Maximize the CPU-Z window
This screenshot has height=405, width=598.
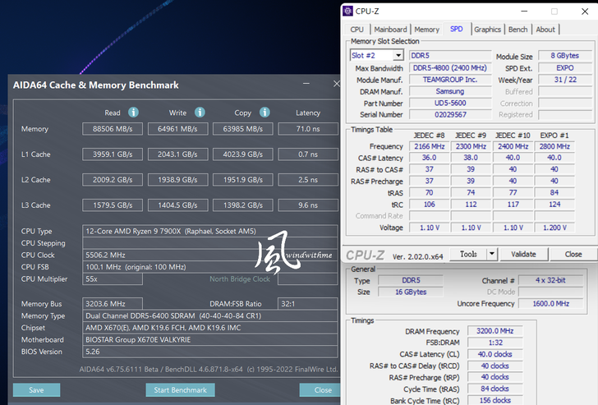point(554,12)
